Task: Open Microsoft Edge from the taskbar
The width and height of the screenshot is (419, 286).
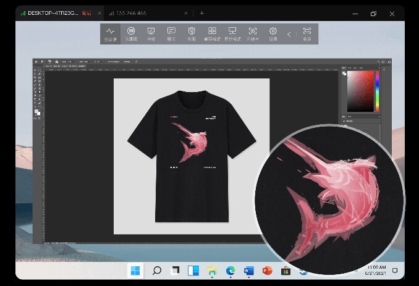Action: point(231,271)
